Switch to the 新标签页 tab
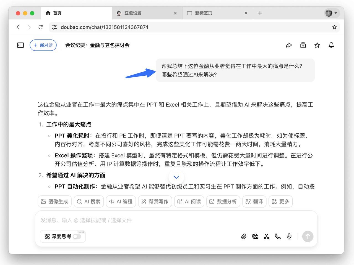 pos(214,13)
